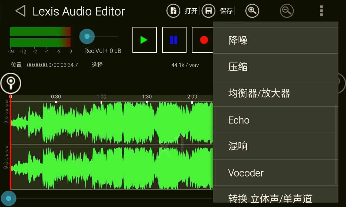This screenshot has width=346, height=207.
Task: Click the 1:00 marker on the timeline
Action: [101, 97]
